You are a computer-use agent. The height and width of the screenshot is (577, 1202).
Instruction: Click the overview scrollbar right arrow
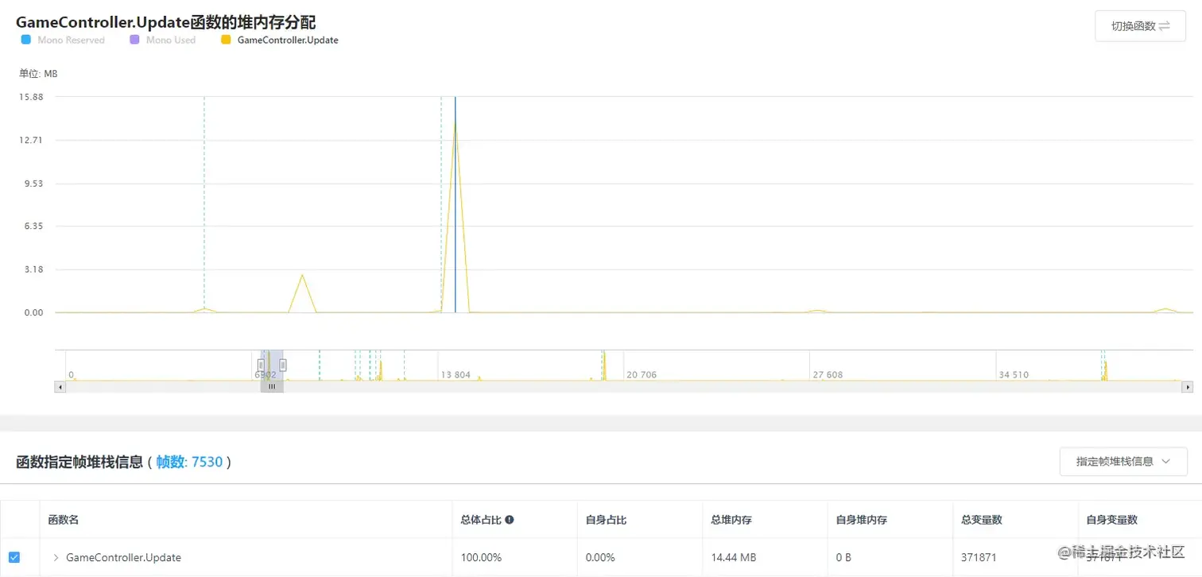click(1188, 387)
